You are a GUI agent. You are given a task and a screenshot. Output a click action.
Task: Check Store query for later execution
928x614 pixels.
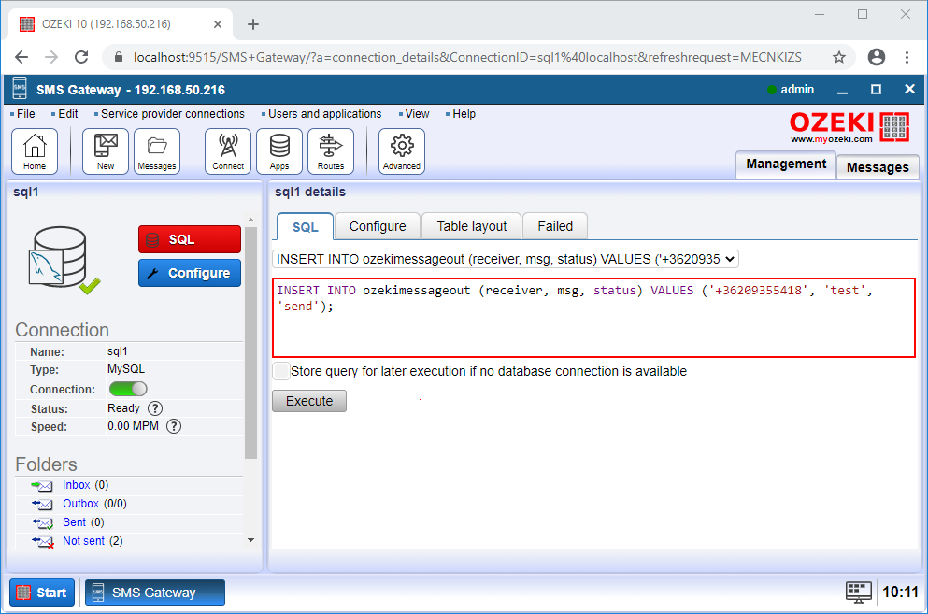tap(281, 371)
